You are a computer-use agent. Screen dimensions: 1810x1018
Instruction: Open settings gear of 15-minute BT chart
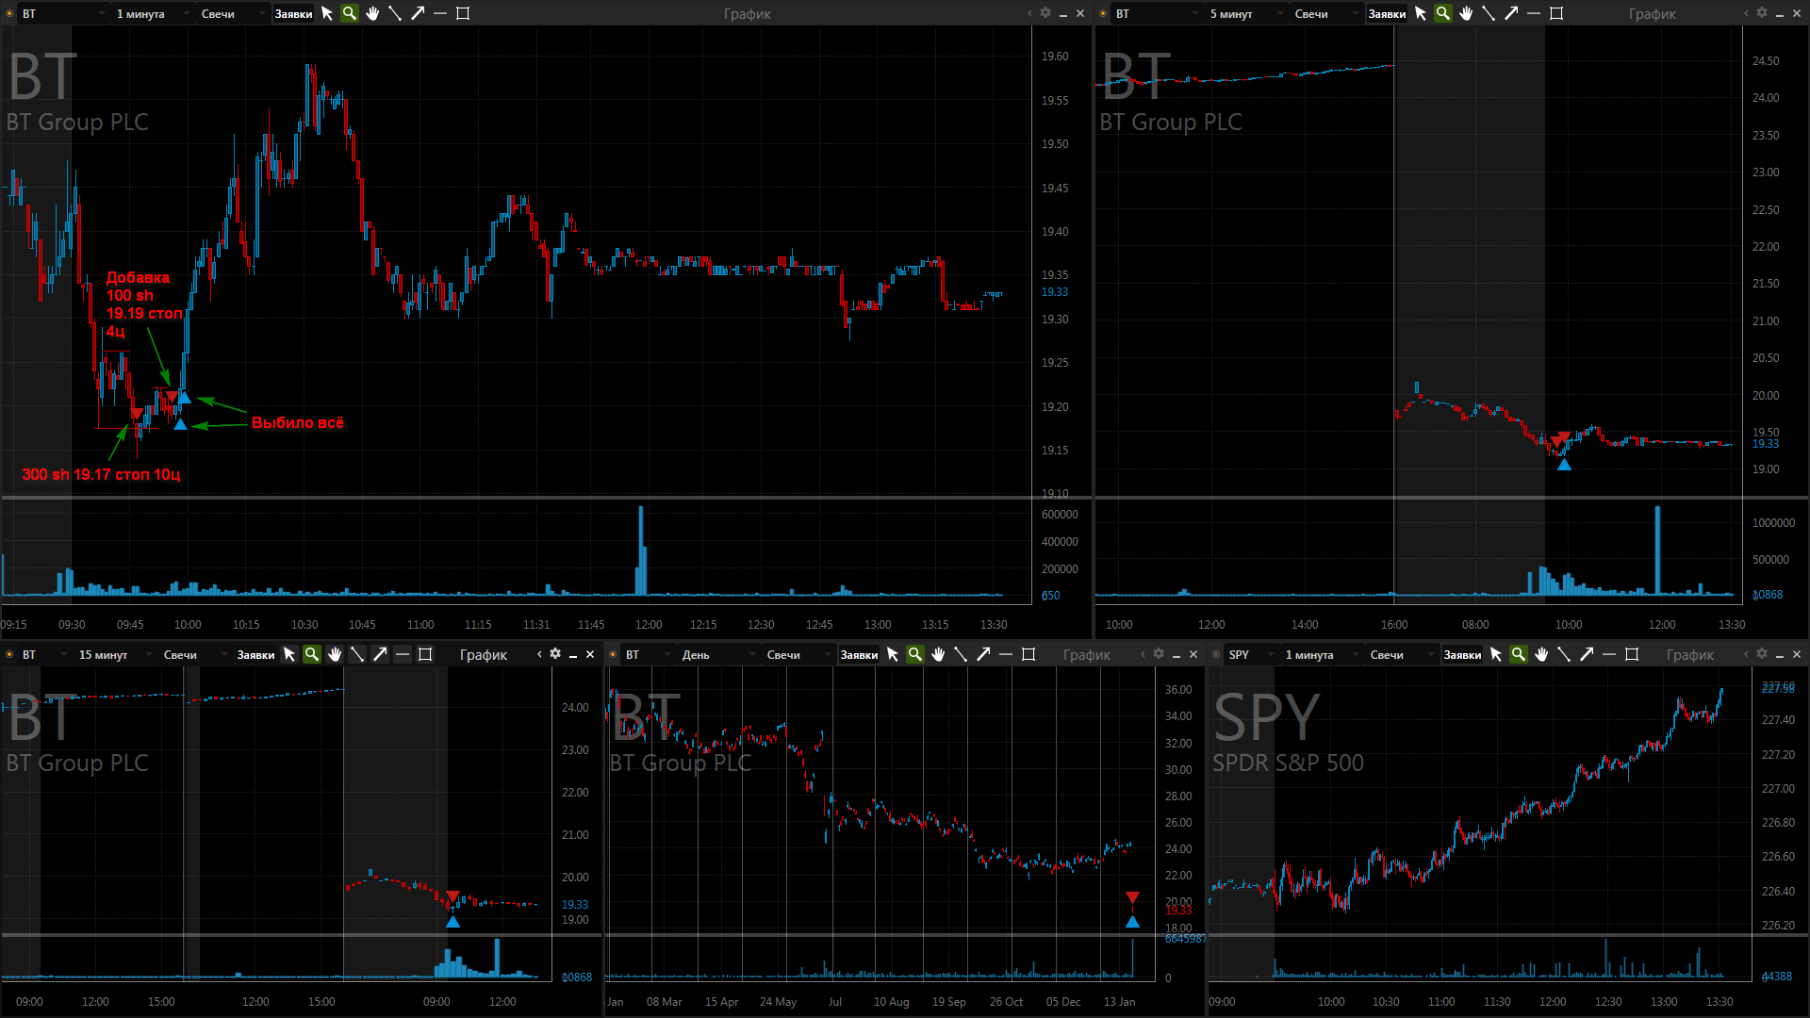(555, 654)
